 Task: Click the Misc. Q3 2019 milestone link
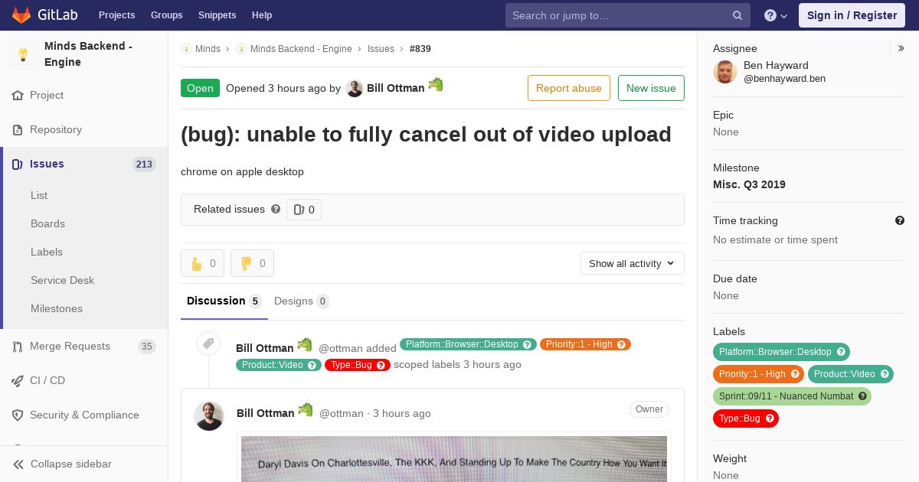pos(749,184)
